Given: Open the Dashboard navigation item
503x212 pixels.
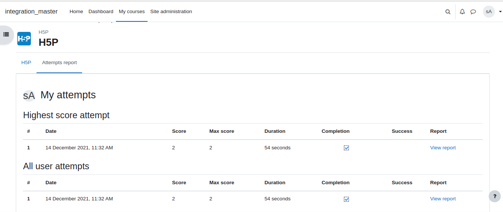Looking at the screenshot, I should pos(101,12).
